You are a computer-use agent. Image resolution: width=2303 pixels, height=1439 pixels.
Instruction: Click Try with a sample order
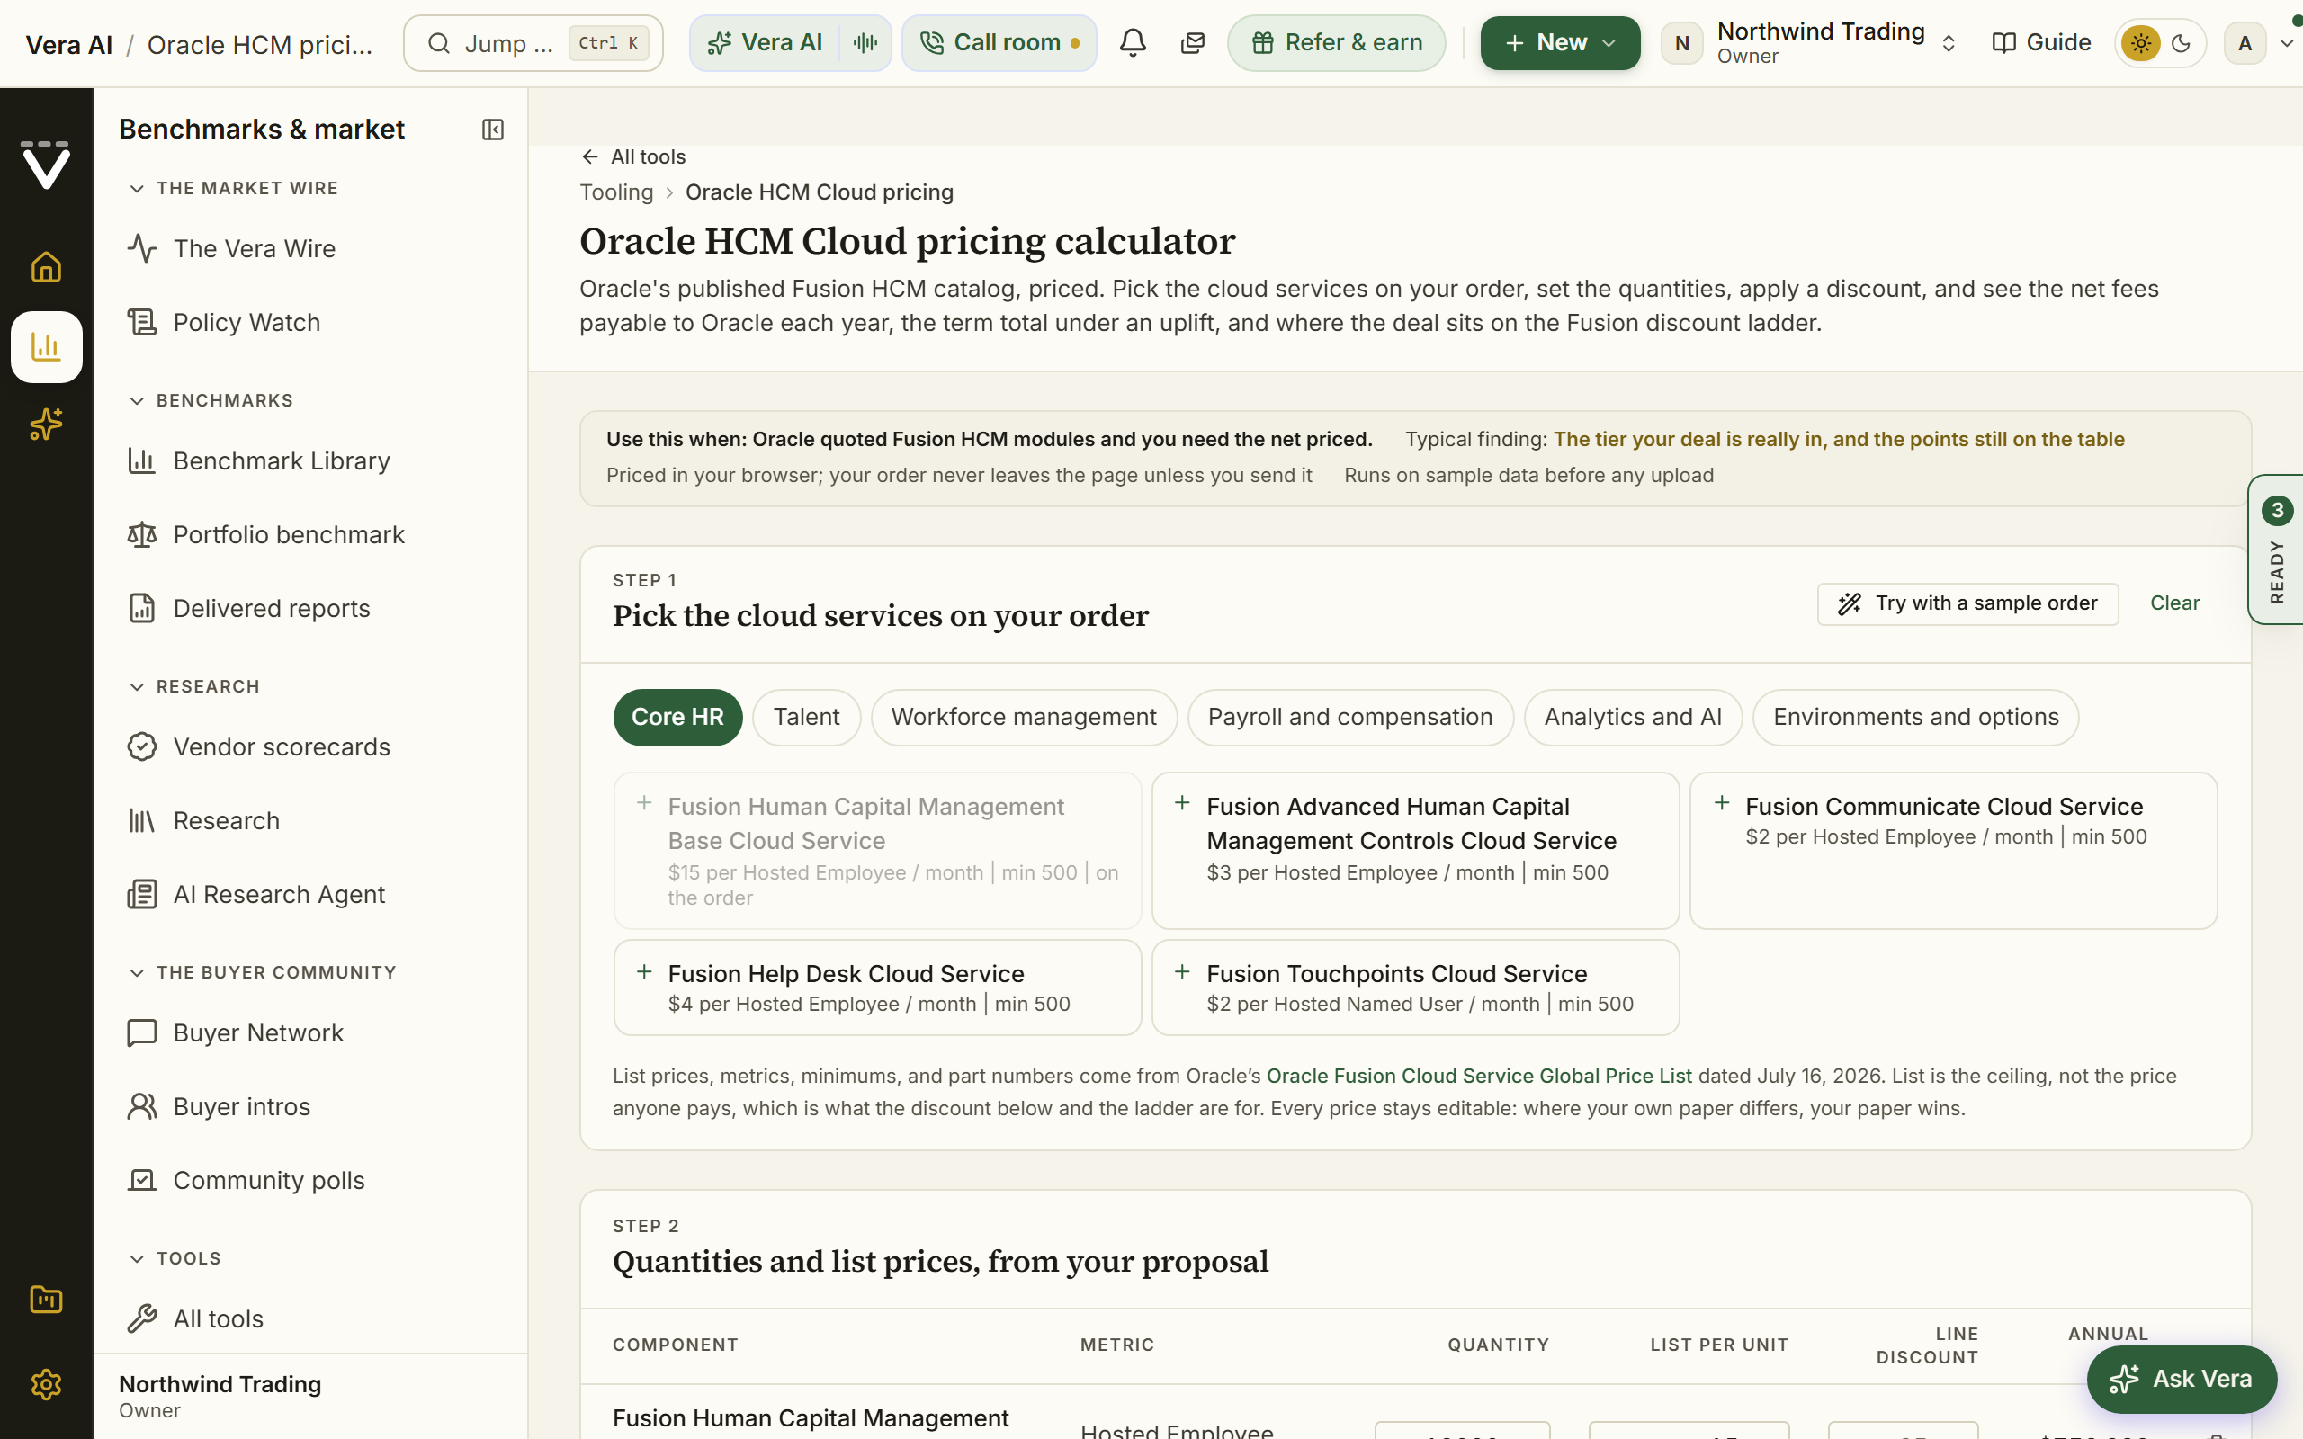pyautogui.click(x=1967, y=603)
